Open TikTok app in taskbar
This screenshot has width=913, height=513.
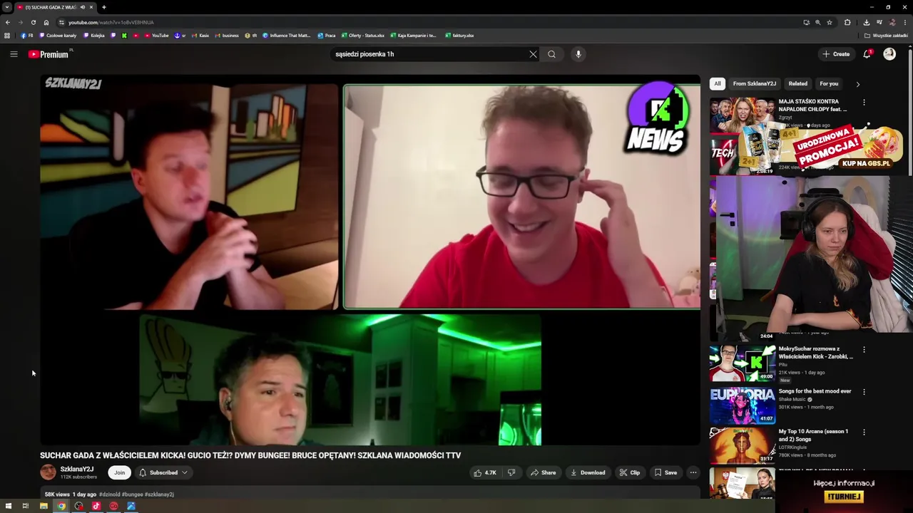pos(96,506)
